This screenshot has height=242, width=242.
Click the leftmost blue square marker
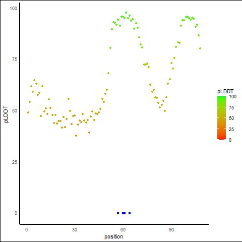pos(118,213)
